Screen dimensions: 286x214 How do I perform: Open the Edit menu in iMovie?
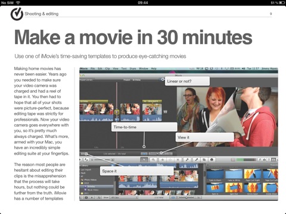tap(100, 68)
